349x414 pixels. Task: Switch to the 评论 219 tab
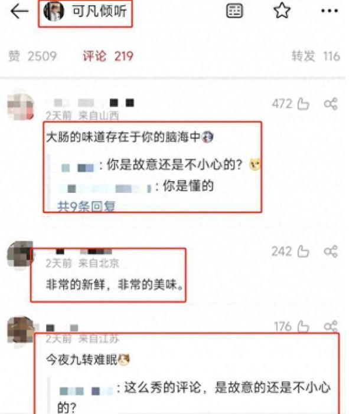108,56
